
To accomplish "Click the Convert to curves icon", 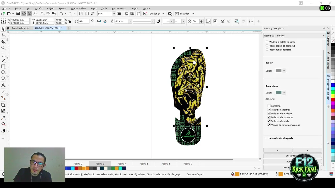I will [208, 21].
